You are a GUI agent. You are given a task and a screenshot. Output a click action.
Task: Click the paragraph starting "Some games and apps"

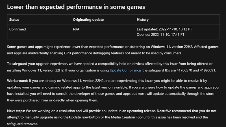click(113, 49)
